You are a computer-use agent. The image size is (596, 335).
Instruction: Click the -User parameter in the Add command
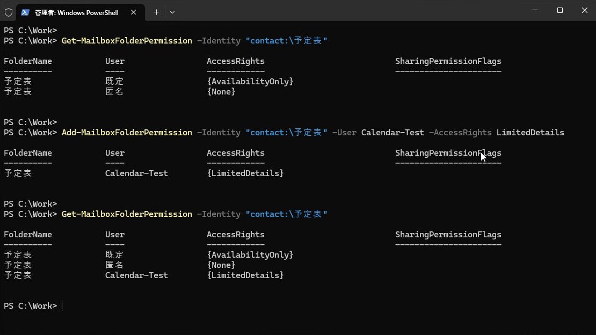coord(344,133)
